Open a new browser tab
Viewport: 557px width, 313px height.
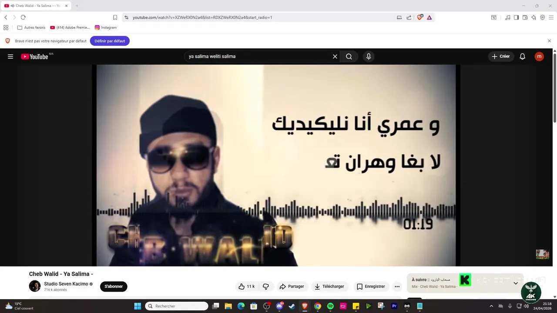click(77, 6)
